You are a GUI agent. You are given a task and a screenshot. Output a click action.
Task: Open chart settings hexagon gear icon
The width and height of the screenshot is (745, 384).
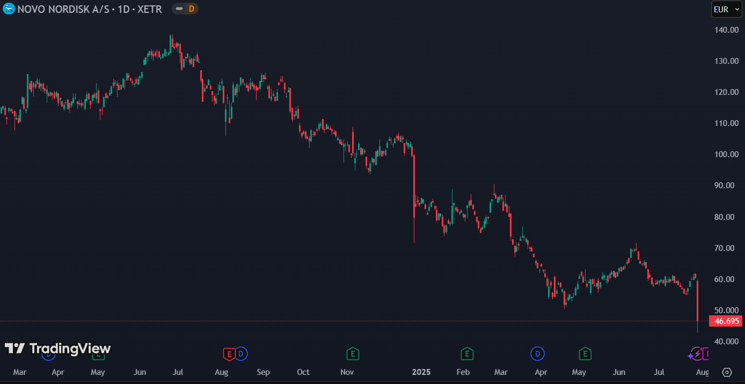[727, 372]
